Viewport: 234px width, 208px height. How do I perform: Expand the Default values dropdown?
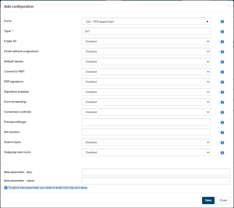point(146,62)
